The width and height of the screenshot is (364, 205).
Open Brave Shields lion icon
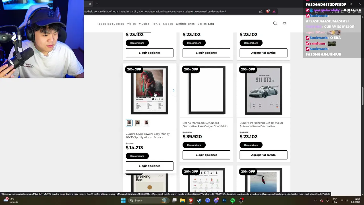pos(268,11)
